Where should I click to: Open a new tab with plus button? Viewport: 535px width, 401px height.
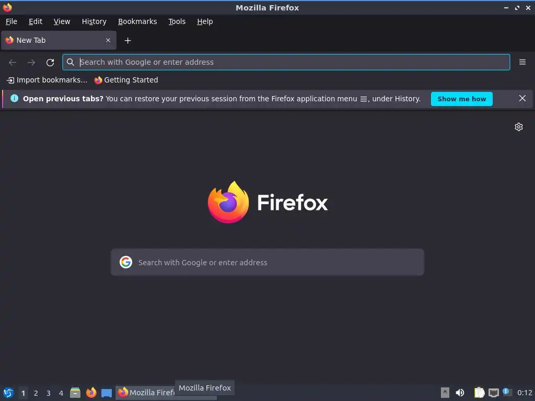point(127,41)
